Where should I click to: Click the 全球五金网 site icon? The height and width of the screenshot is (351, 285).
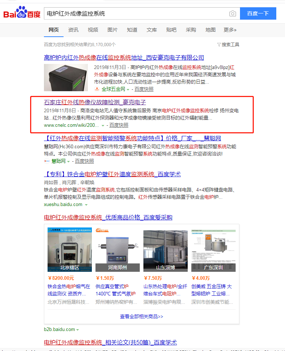pos(97,89)
